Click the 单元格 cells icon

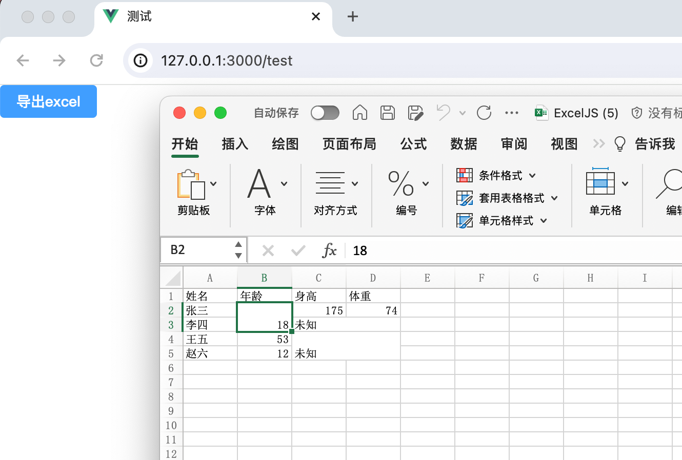tap(600, 181)
